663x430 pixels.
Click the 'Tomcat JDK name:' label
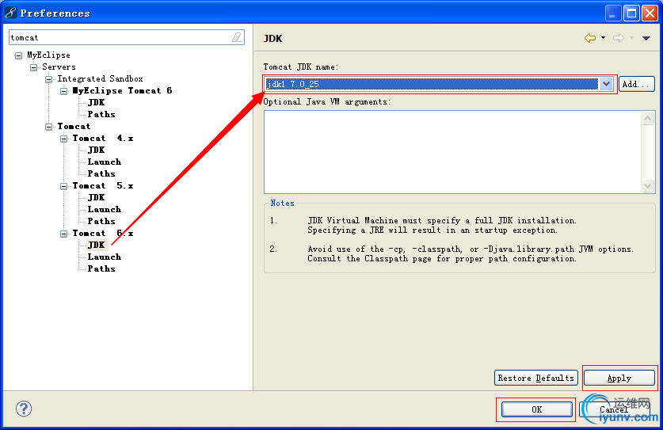point(301,67)
